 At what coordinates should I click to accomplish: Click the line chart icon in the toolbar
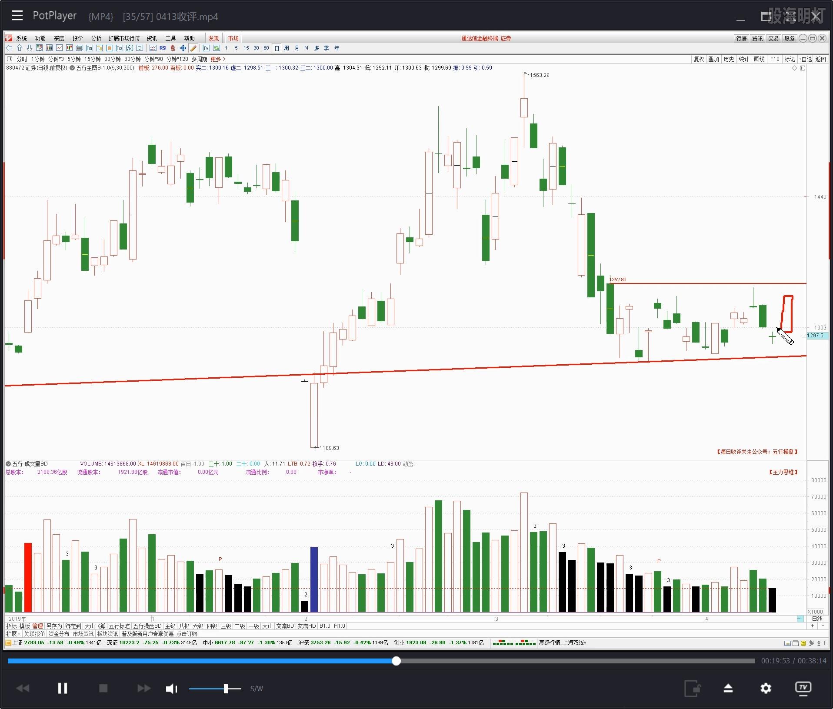click(59, 48)
